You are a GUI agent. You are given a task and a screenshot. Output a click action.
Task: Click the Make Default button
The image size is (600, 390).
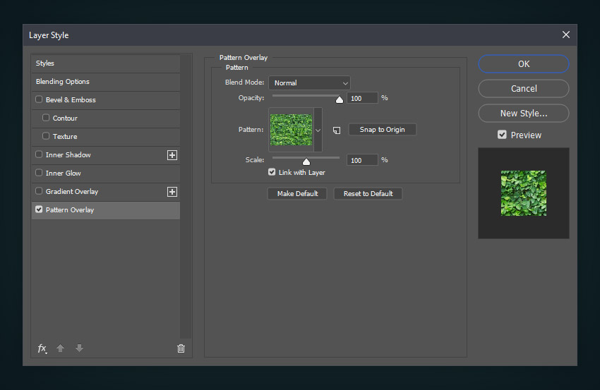[x=297, y=193]
